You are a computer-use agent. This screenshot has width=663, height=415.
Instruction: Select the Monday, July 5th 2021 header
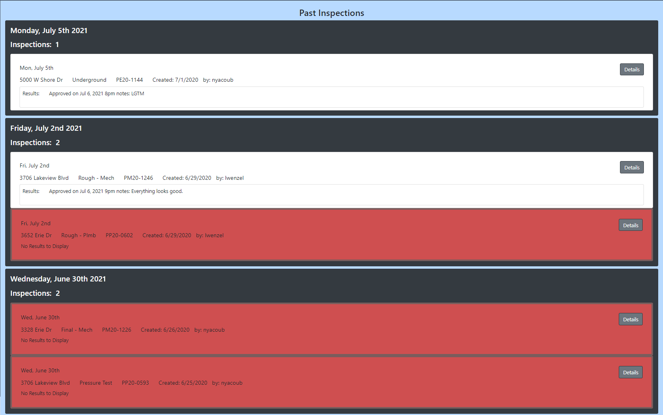49,30
